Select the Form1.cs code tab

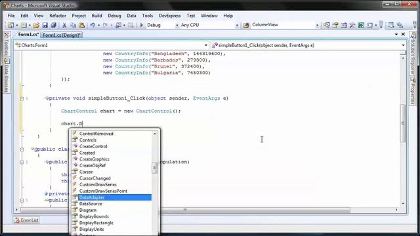click(x=28, y=35)
